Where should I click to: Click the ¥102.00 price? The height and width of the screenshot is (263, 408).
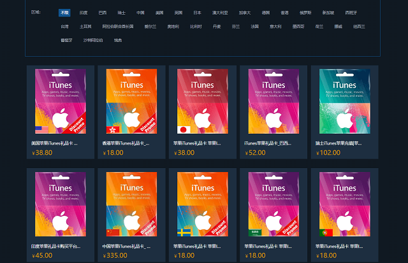328,153
